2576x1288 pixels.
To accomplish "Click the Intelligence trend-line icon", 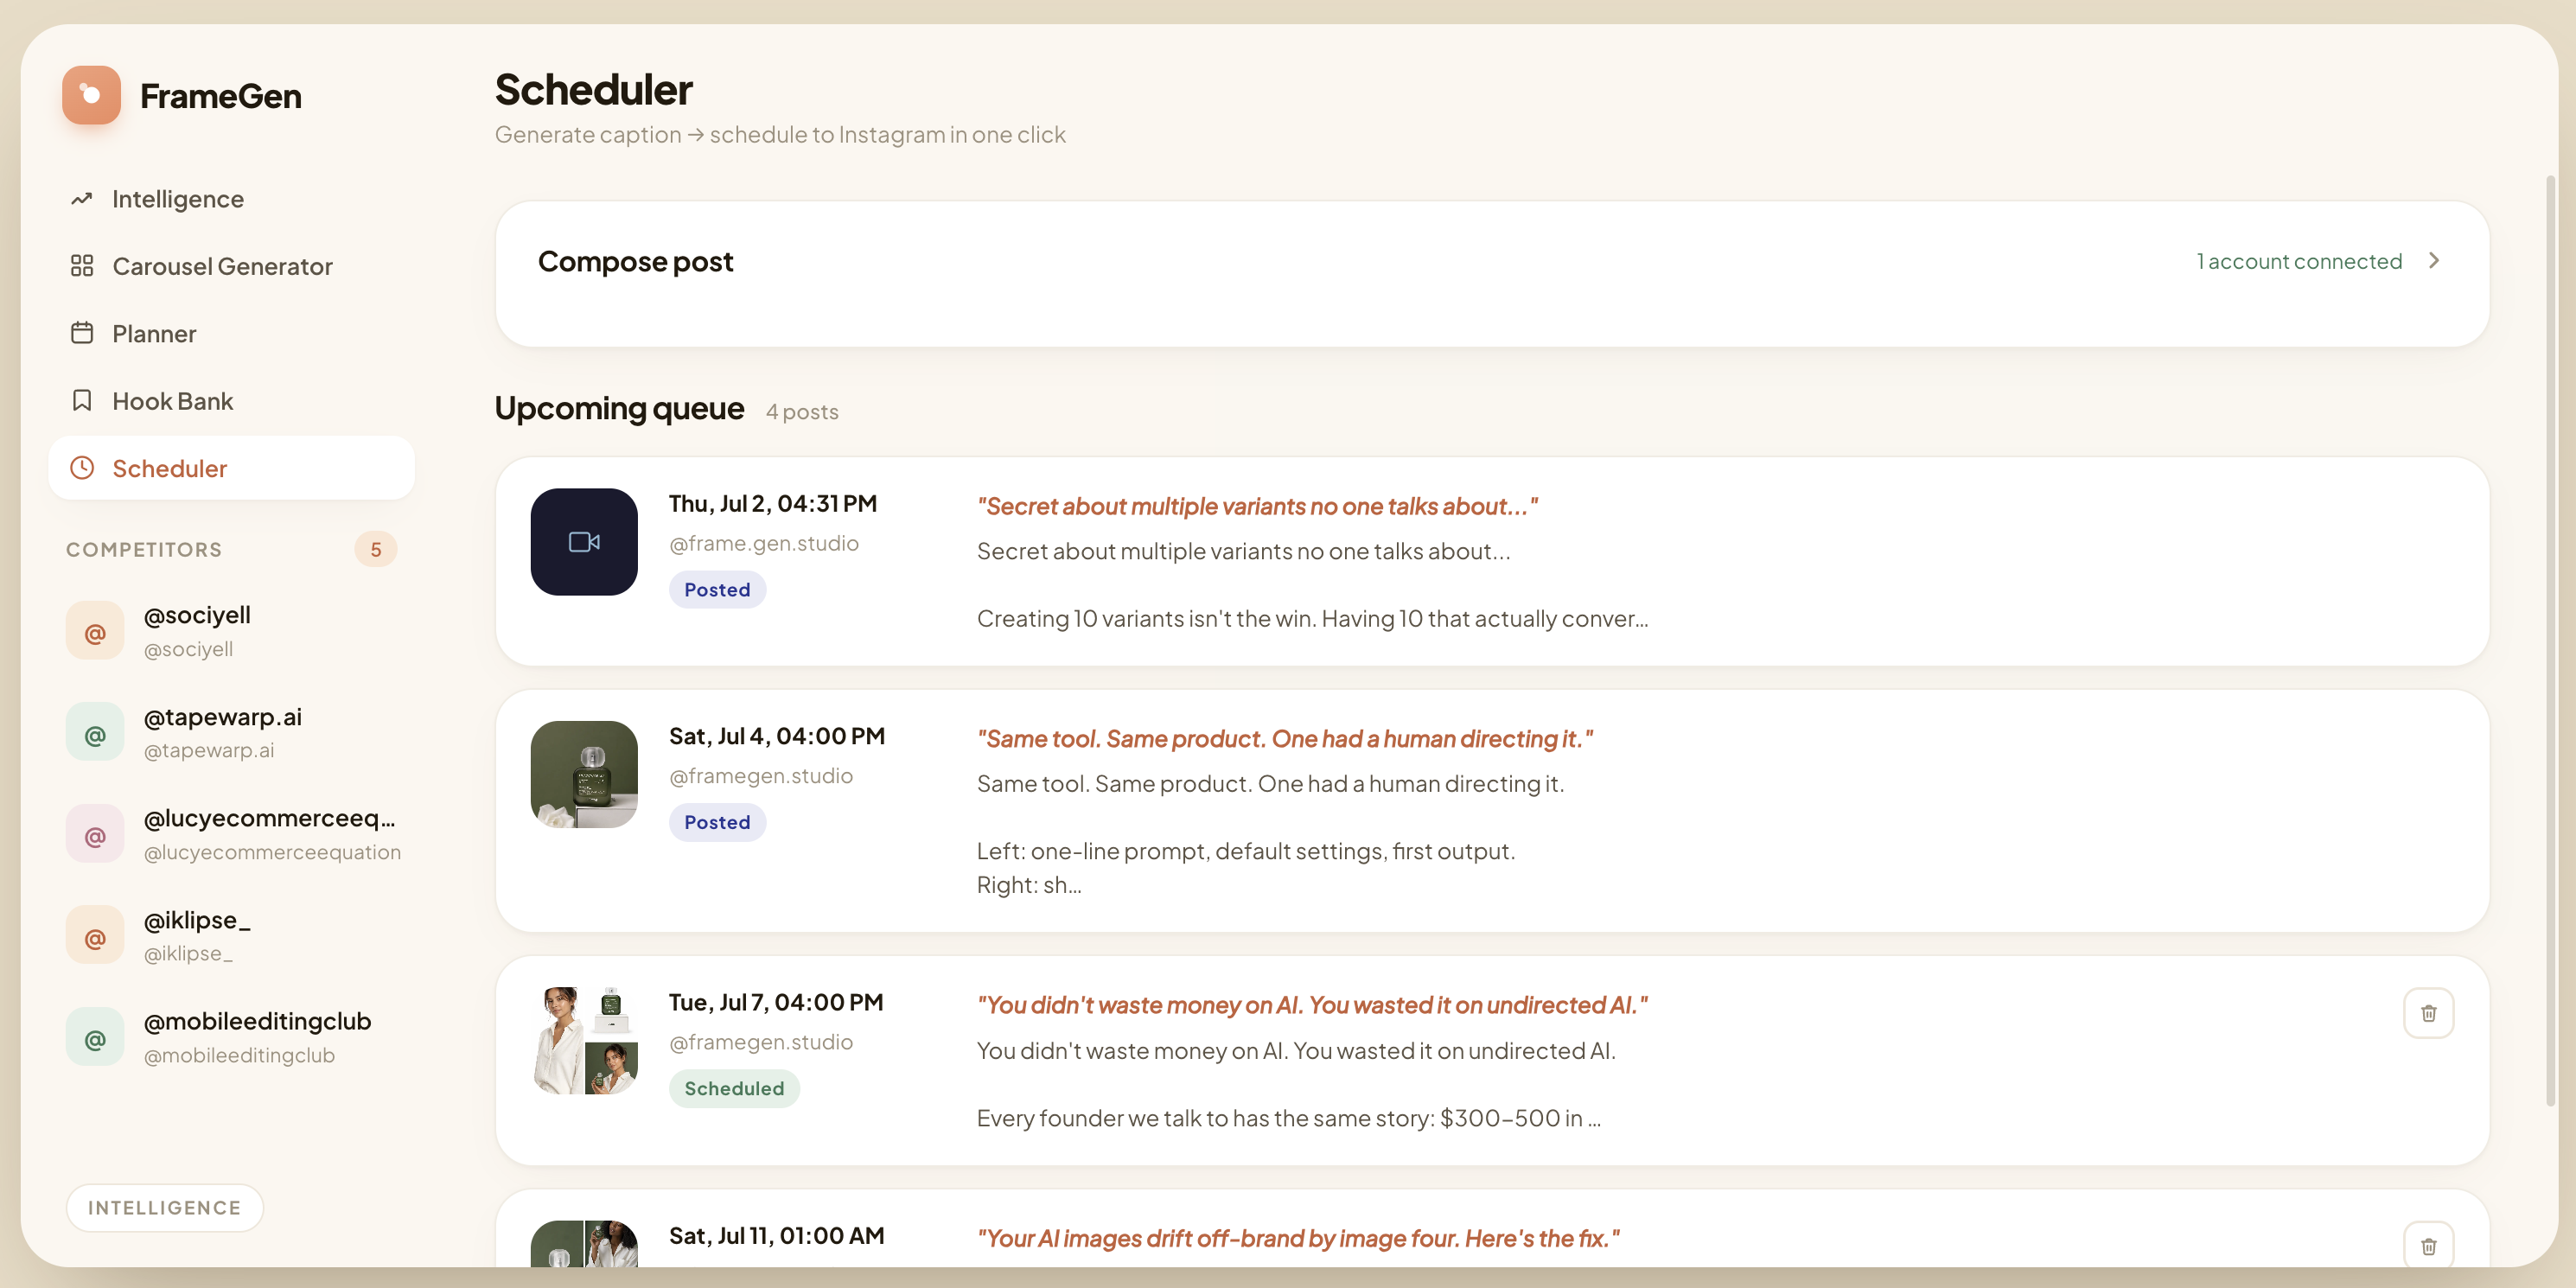I will click(x=82, y=199).
